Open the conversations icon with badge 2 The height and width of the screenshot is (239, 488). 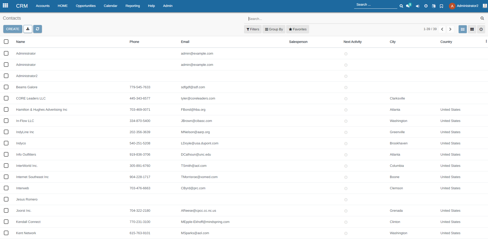408,6
